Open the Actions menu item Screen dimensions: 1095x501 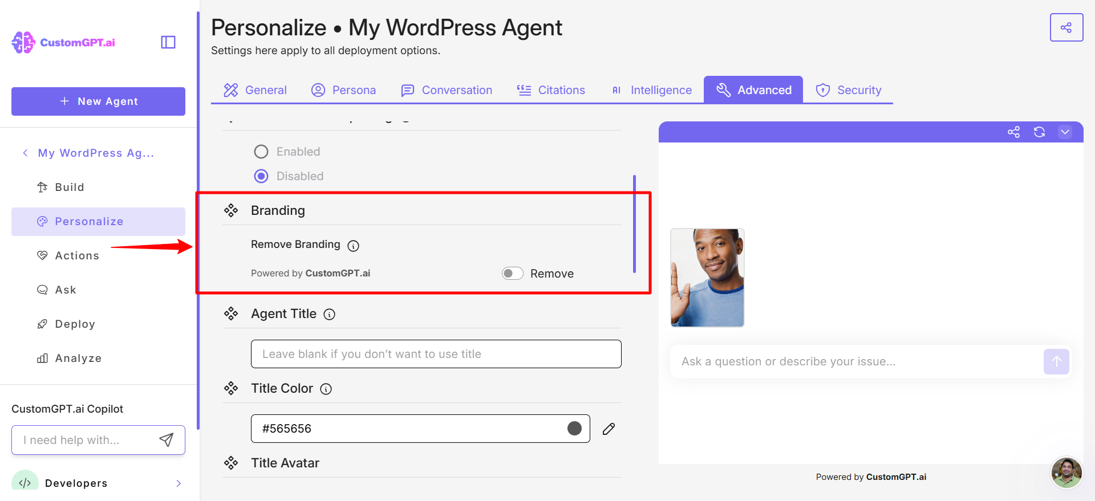(x=98, y=255)
